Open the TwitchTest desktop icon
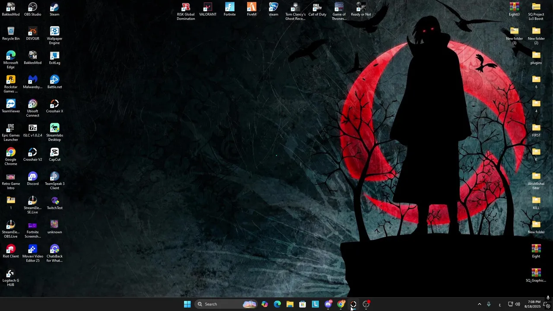This screenshot has height=311, width=553. point(54,203)
